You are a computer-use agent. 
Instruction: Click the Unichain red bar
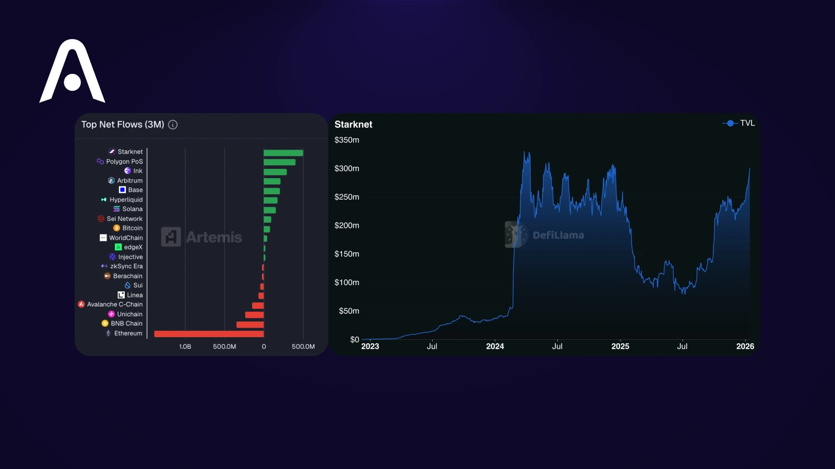tap(254, 315)
